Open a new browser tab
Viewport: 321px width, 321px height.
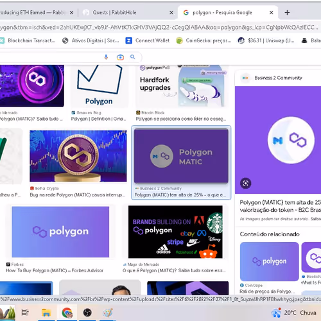pyautogui.click(x=287, y=13)
